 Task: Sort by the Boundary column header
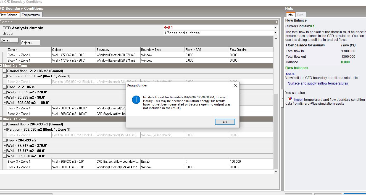pos(118,50)
